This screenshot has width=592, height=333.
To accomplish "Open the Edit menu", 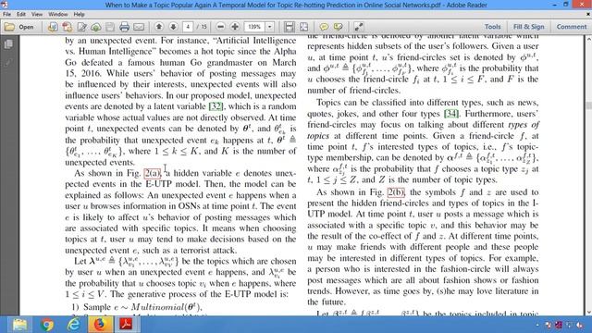I will 21,15.
